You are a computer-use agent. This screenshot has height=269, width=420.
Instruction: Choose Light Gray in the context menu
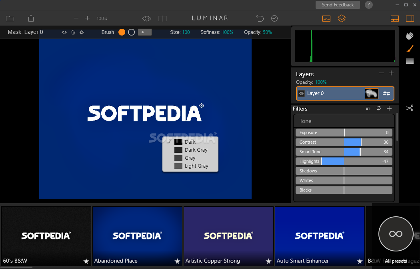coord(190,166)
